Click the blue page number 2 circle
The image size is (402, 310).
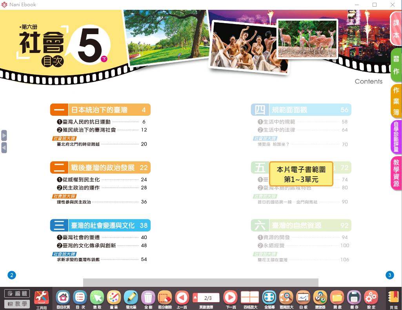pos(11,275)
